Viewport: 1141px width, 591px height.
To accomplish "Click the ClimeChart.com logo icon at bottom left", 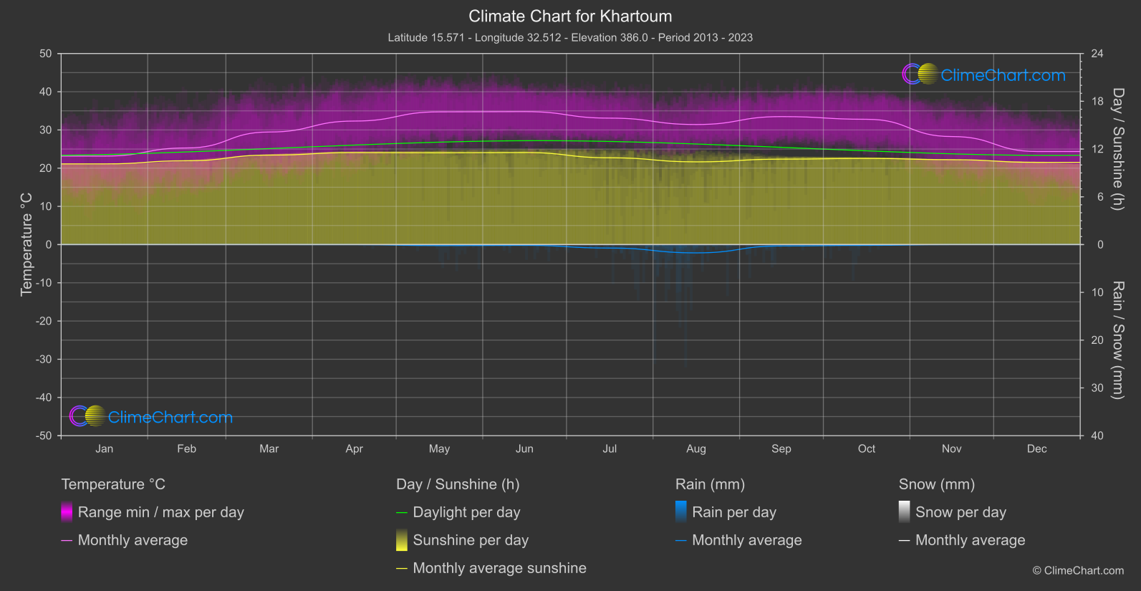I will coord(87,415).
